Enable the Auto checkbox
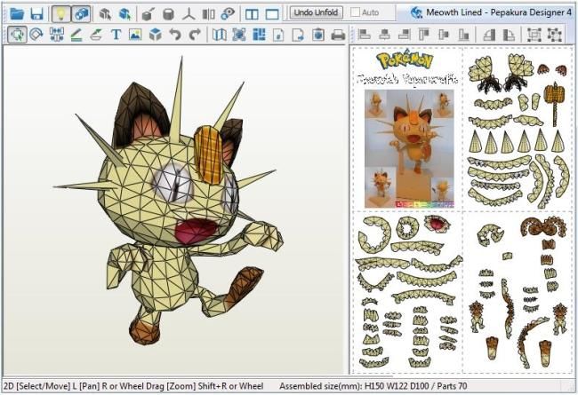 (x=356, y=12)
